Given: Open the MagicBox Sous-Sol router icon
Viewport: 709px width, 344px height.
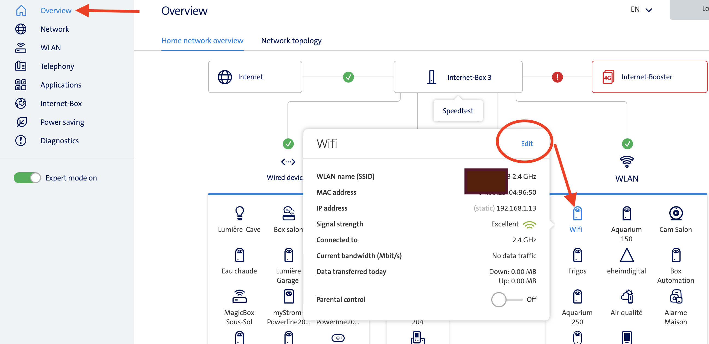Looking at the screenshot, I should point(239,297).
